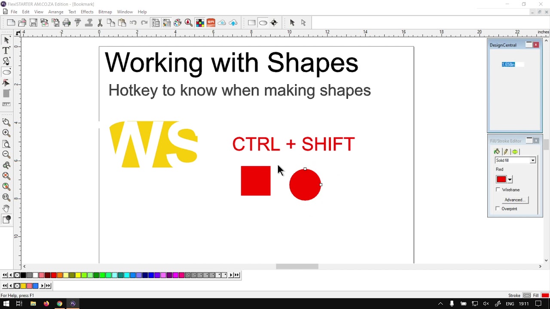Expand the red fill color dropdown arrow

point(510,179)
